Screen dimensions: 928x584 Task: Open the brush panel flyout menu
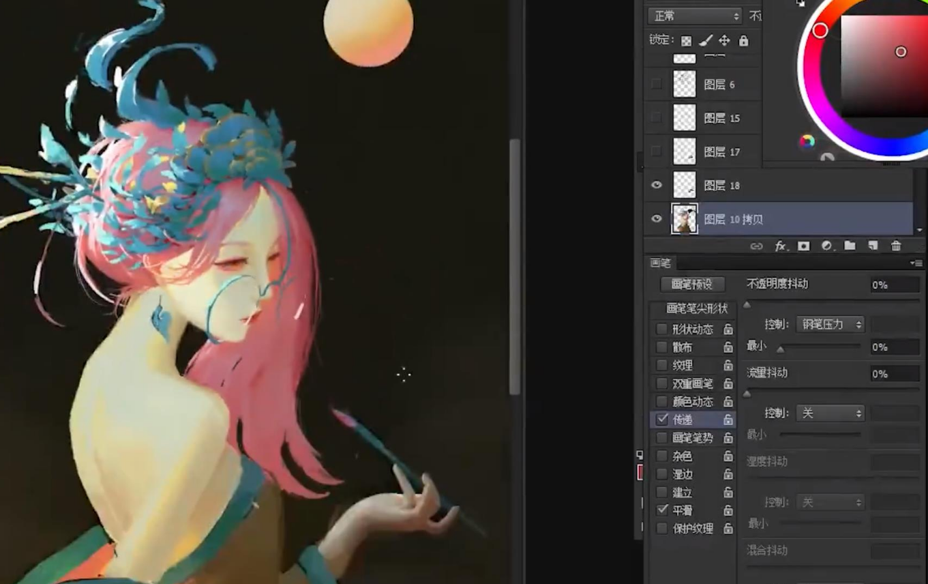(916, 263)
